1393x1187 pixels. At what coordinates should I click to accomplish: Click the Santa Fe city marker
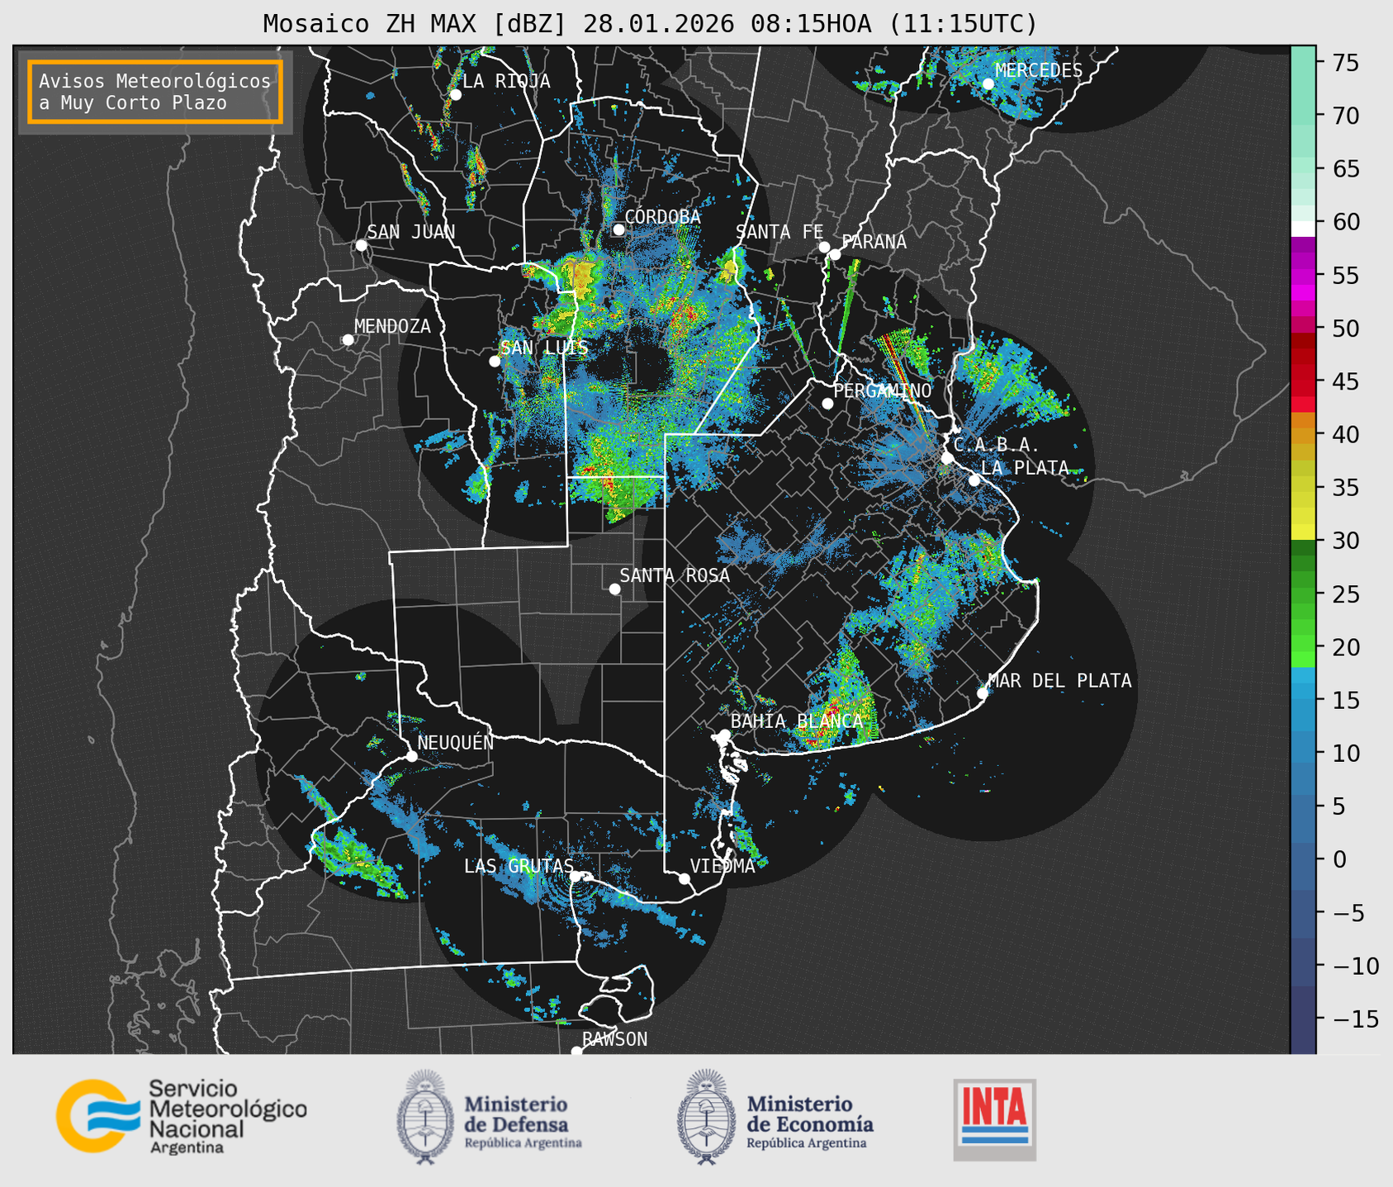[824, 247]
